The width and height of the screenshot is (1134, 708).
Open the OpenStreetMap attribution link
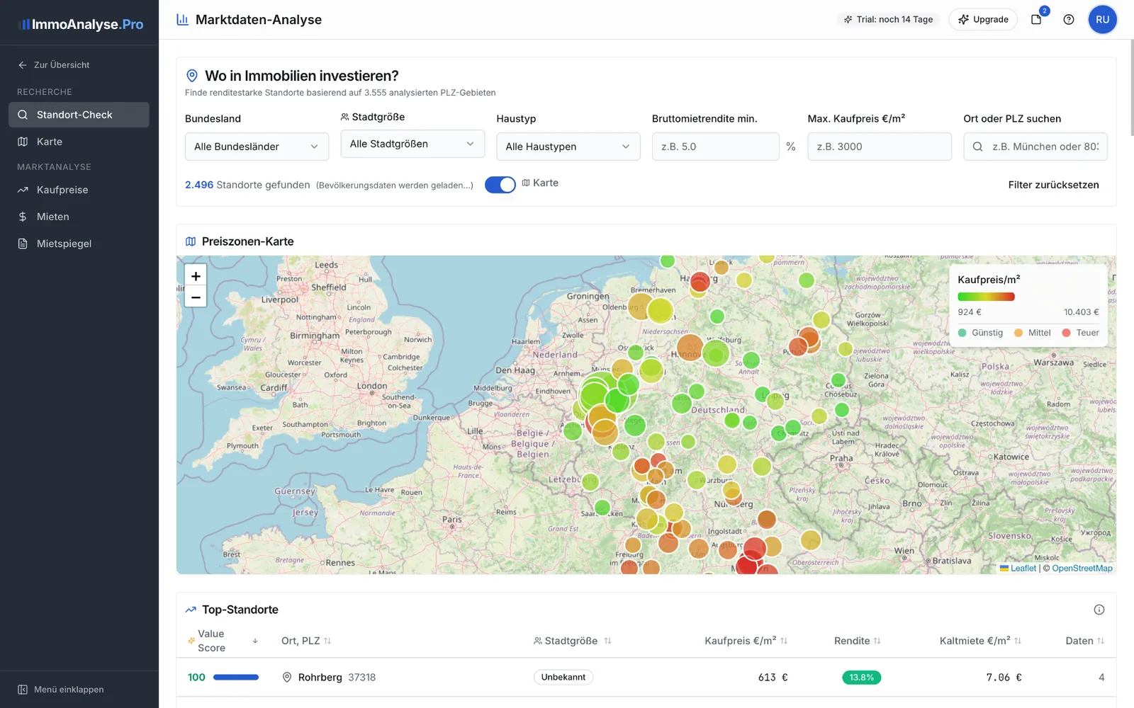(x=1082, y=569)
